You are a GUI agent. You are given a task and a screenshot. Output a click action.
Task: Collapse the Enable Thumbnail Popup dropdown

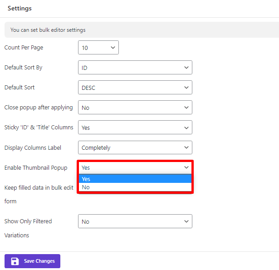[135, 167]
